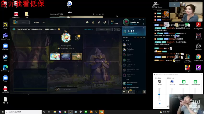Open File Explorer on the taskbar

[x=55, y=112]
